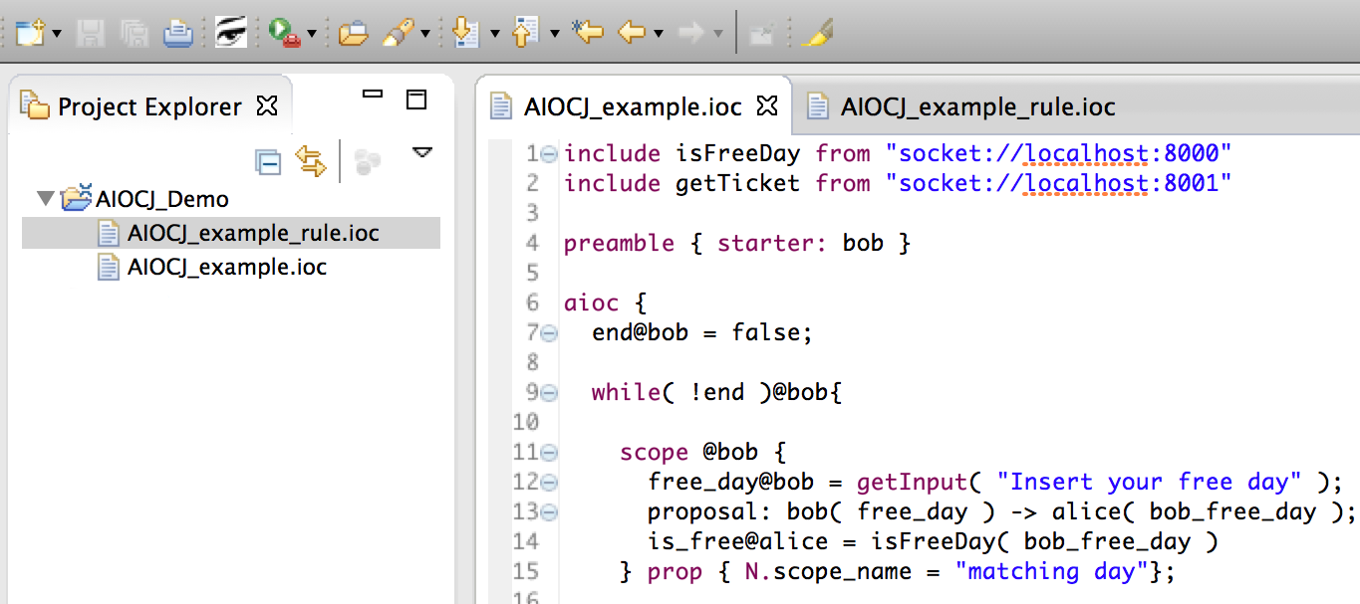Fold the code at line 7

click(548, 332)
